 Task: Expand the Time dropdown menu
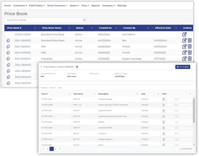pos(85,6)
